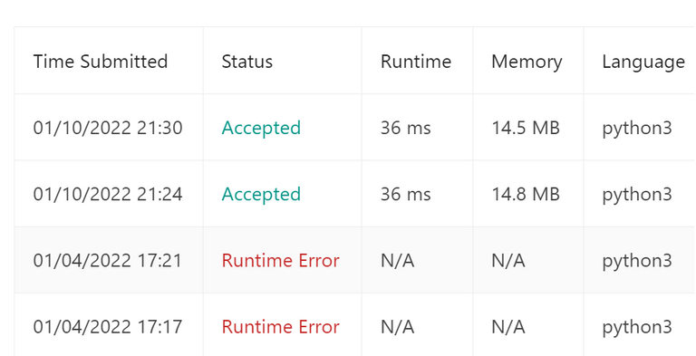Screen dimensions: 696x356
Task: Click the Memory column header
Action: click(x=527, y=63)
